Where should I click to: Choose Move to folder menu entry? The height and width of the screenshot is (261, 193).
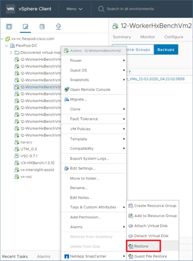coord(94,178)
